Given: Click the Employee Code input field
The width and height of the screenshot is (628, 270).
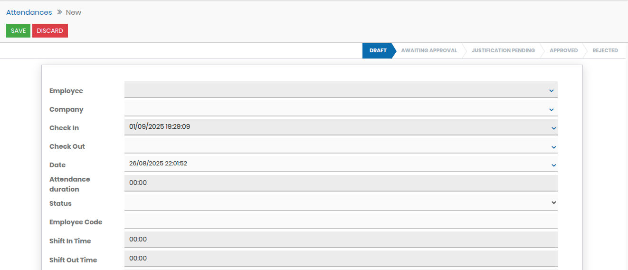Looking at the screenshot, I should (x=340, y=221).
